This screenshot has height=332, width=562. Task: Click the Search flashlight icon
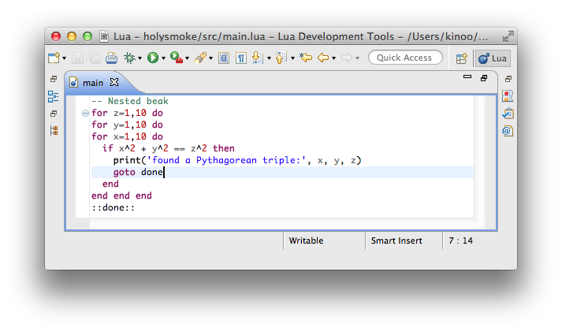(200, 58)
